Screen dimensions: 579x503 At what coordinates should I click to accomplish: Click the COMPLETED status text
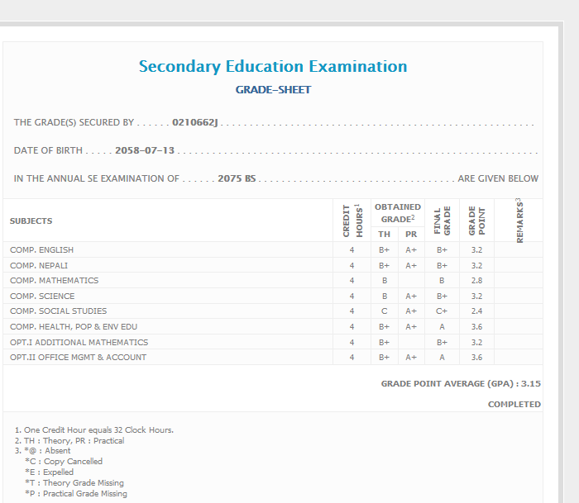514,405
